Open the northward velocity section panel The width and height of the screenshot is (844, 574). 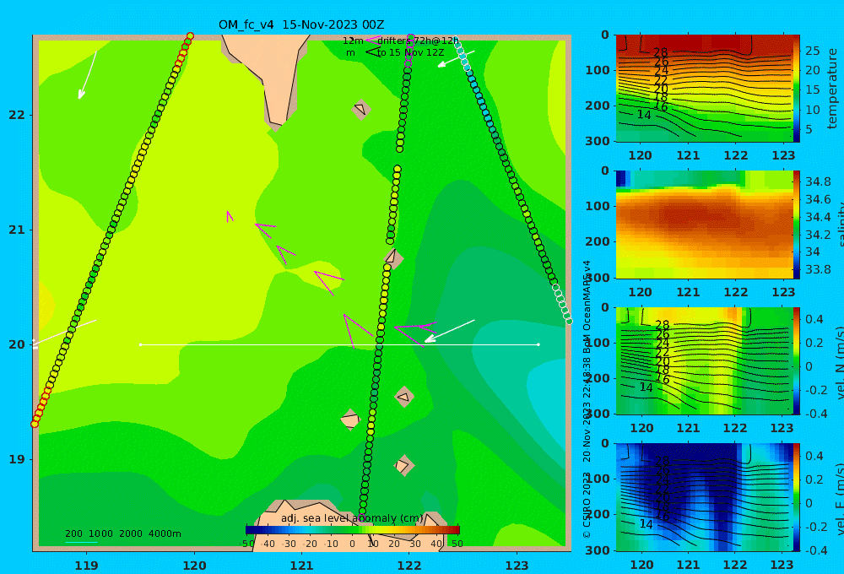coord(704,360)
